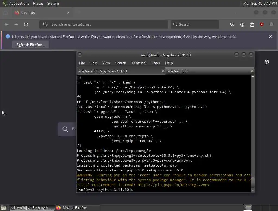Open the terminal Edit menu
The image size is (278, 211).
pos(93,63)
